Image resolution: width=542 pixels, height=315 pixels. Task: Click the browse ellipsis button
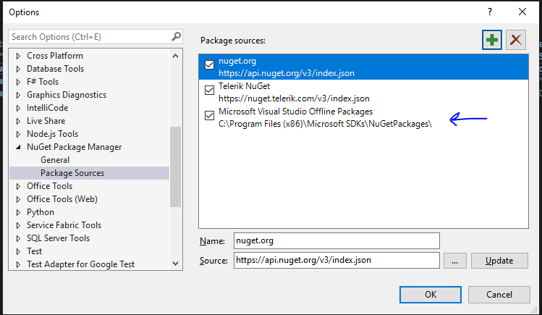454,261
